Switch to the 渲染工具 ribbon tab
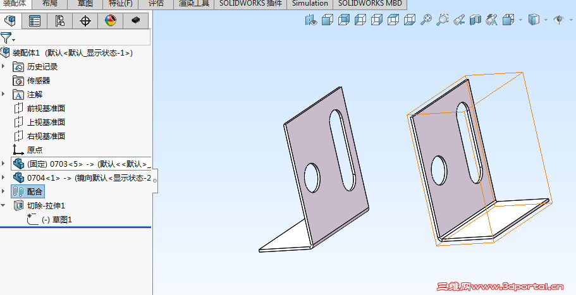576x295 pixels. 193,4
